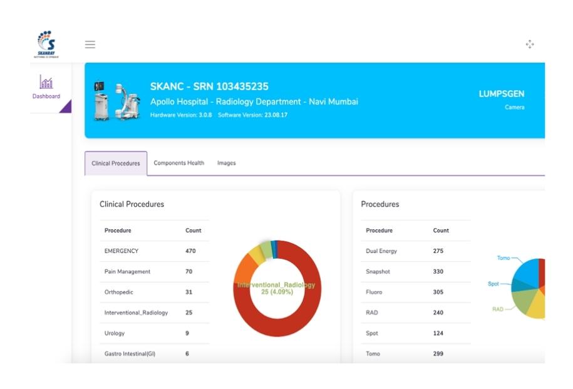The image size is (573, 389).
Task: Select the RAD row in Procedures table
Action: (x=415, y=313)
